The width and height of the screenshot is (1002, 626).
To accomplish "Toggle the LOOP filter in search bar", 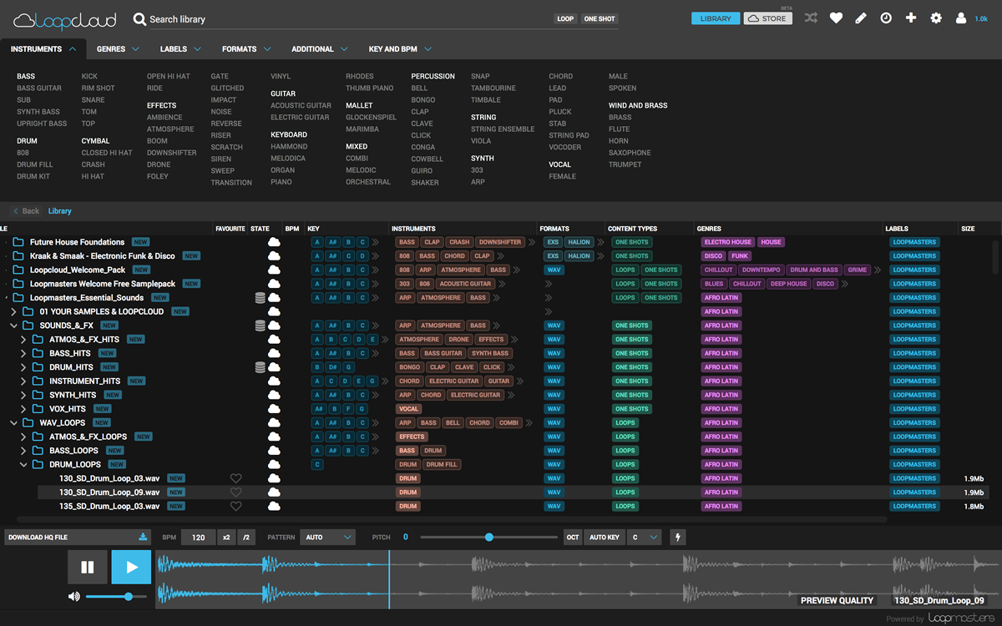I will coord(565,18).
